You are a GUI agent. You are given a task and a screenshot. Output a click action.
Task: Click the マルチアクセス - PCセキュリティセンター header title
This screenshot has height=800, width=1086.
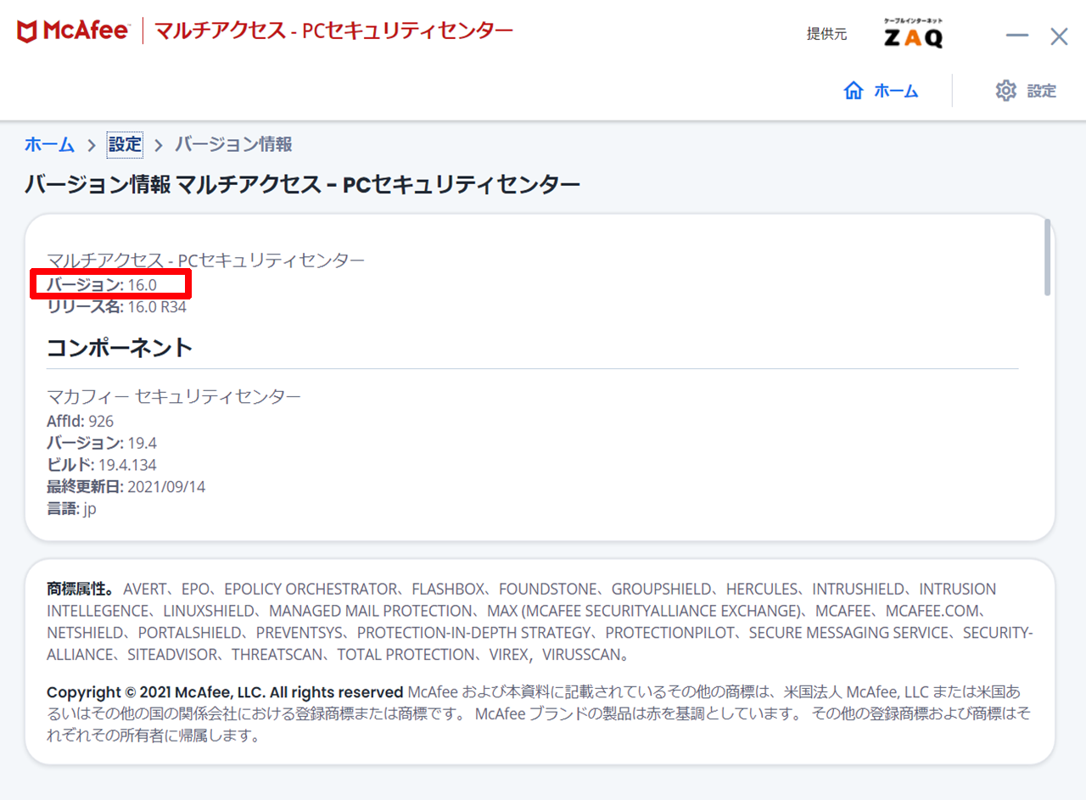tap(334, 31)
